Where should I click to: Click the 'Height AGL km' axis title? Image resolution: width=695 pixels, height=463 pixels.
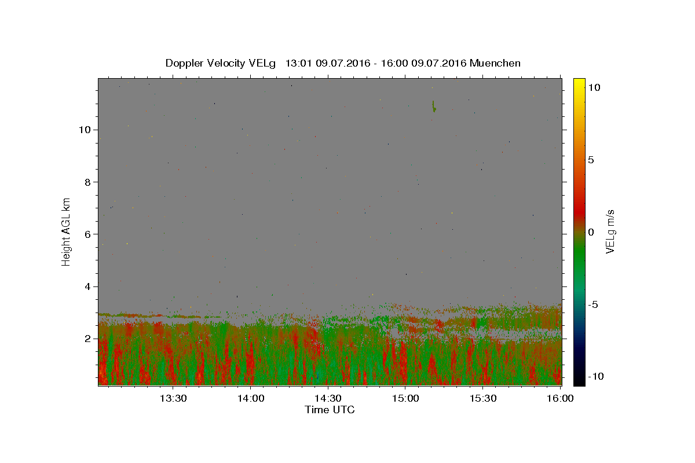point(67,231)
